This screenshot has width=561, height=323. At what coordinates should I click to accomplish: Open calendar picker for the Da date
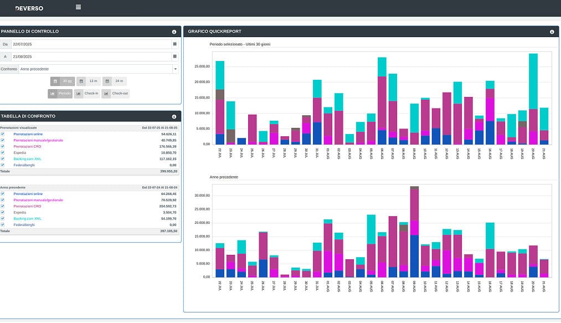point(175,43)
